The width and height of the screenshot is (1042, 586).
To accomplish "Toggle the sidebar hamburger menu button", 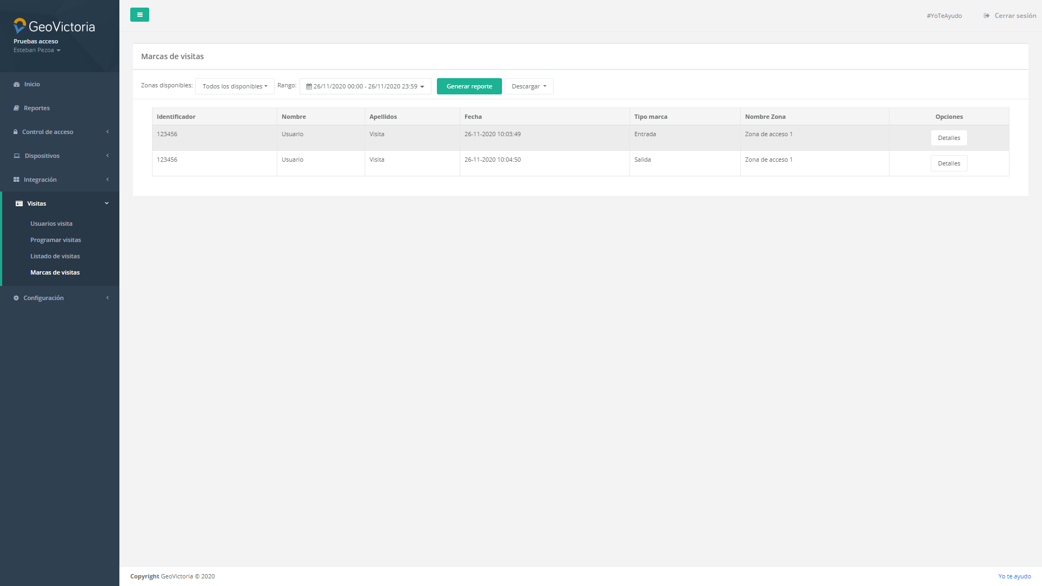I will [139, 15].
